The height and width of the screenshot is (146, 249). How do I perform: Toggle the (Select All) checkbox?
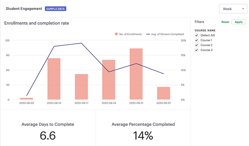click(197, 35)
